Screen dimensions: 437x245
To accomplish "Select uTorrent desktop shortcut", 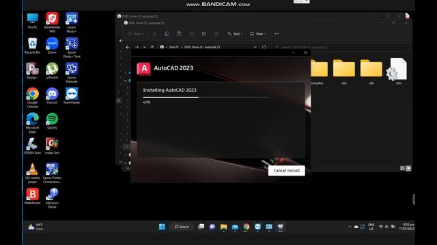I will click(x=52, y=71).
